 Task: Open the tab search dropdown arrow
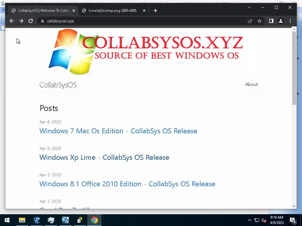tap(249, 7)
